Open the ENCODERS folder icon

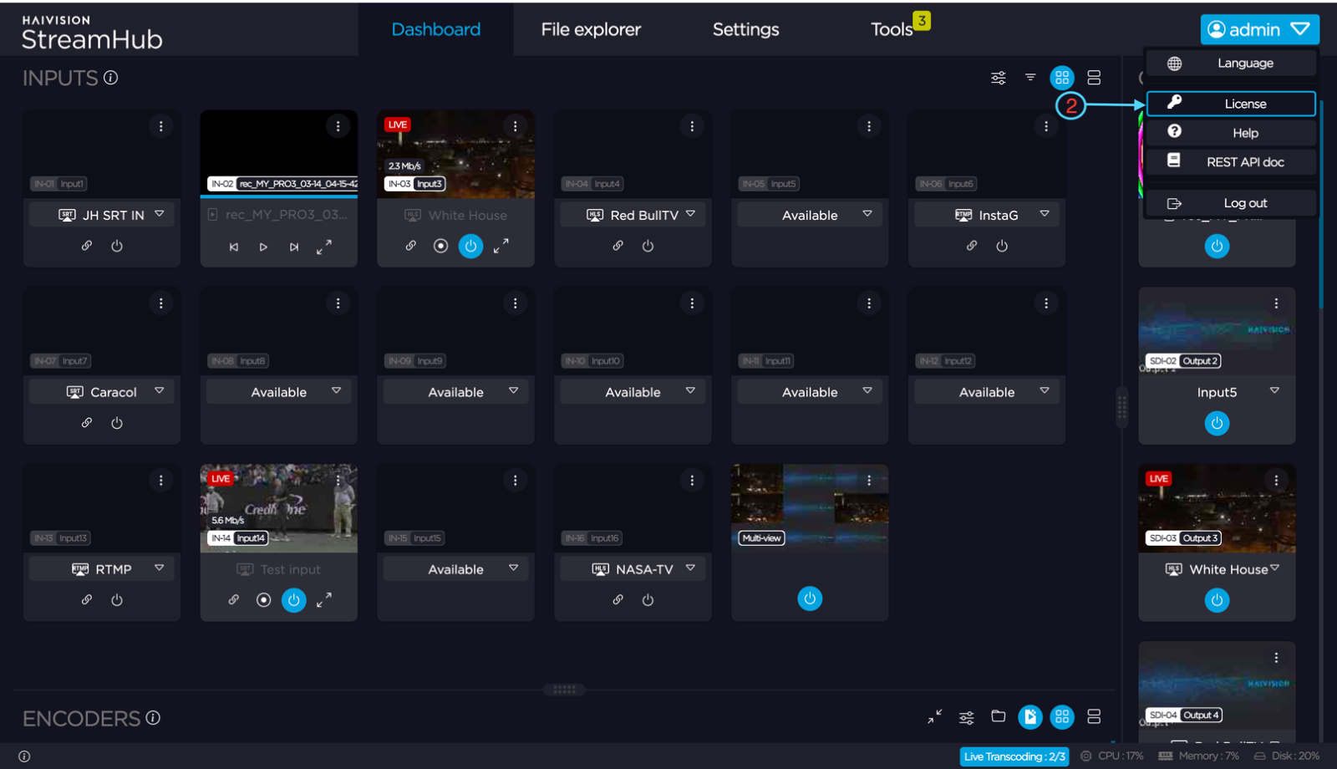point(998,716)
